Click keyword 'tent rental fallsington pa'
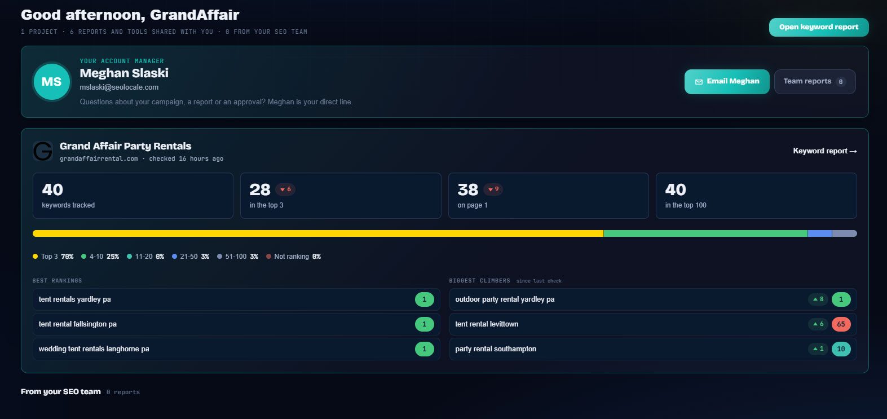 [78, 324]
